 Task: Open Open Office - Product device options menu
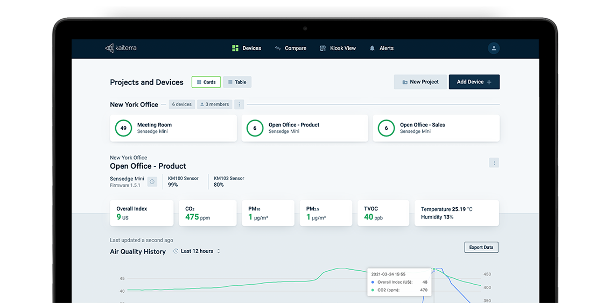(494, 163)
